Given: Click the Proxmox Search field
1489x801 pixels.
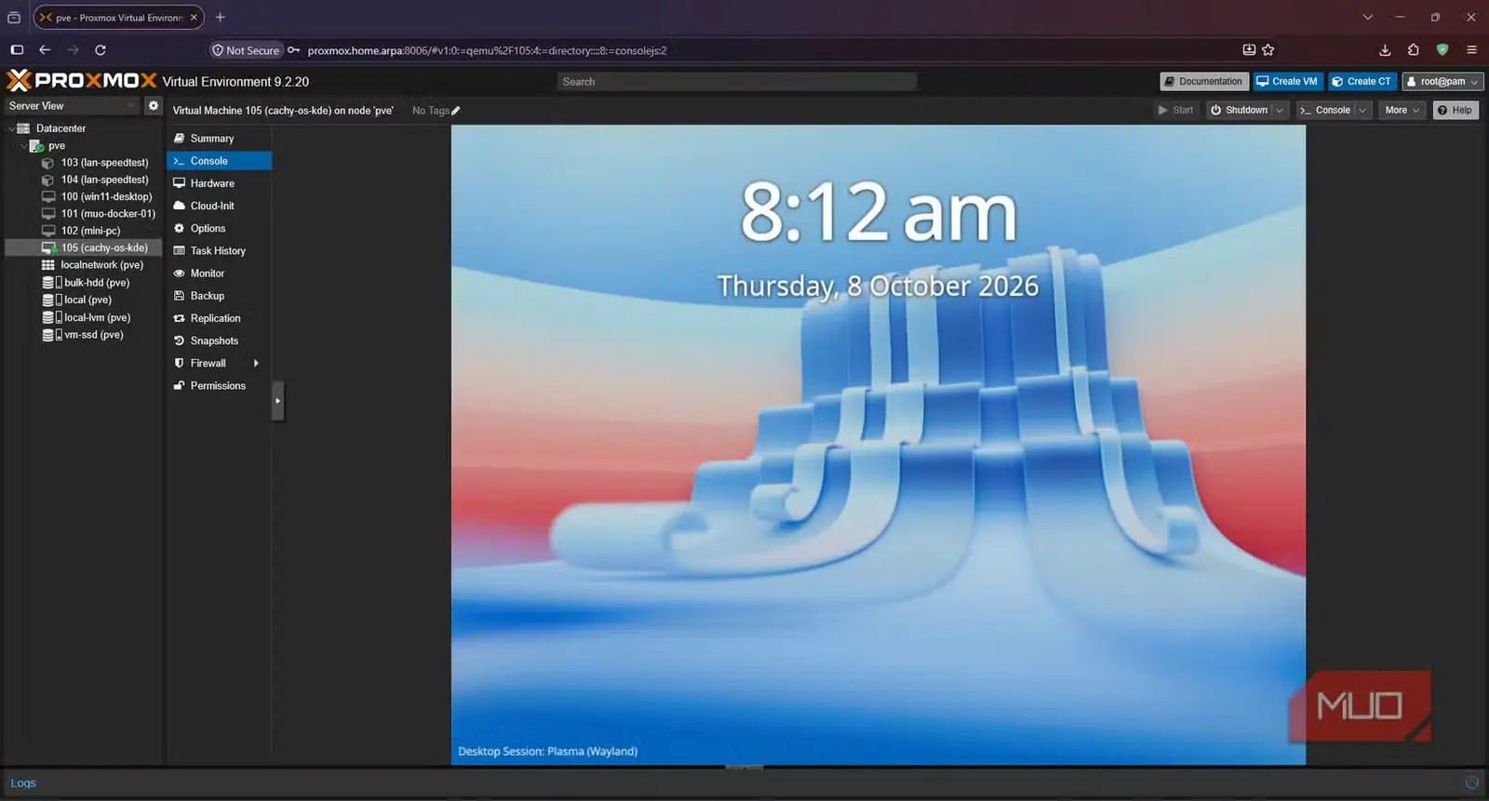Looking at the screenshot, I should click(x=737, y=82).
